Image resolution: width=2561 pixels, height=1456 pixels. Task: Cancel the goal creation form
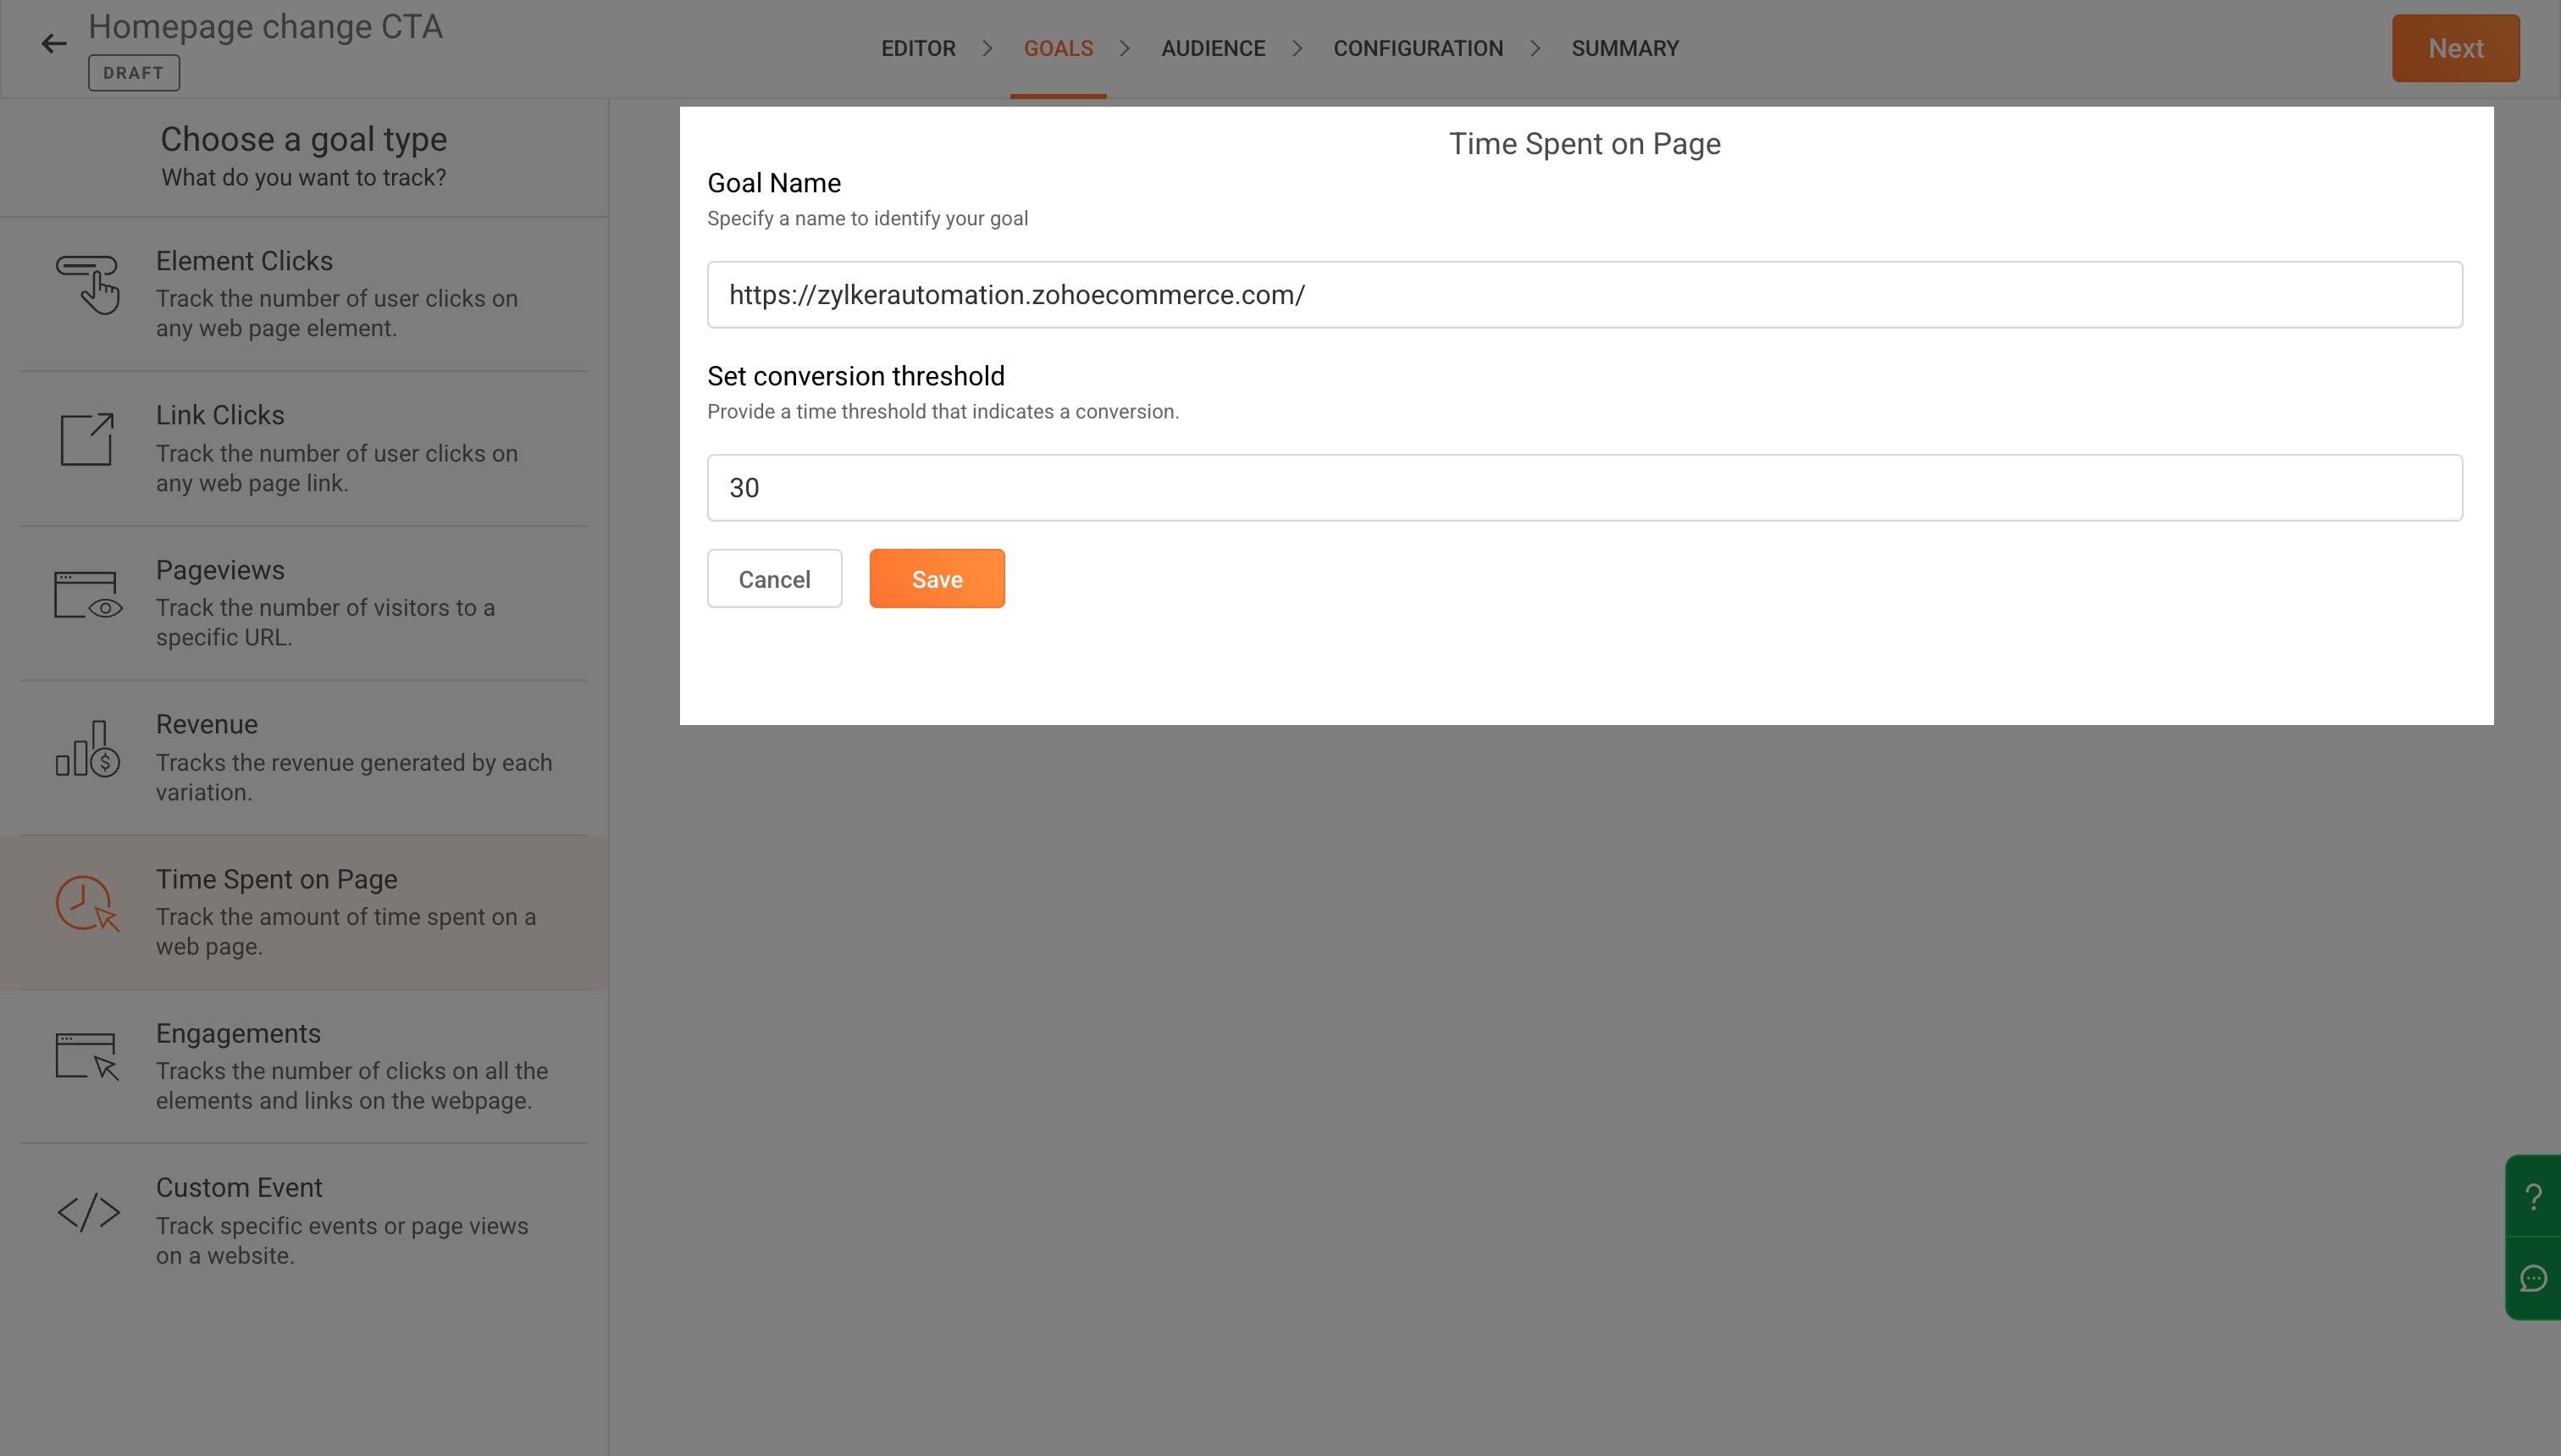774,578
